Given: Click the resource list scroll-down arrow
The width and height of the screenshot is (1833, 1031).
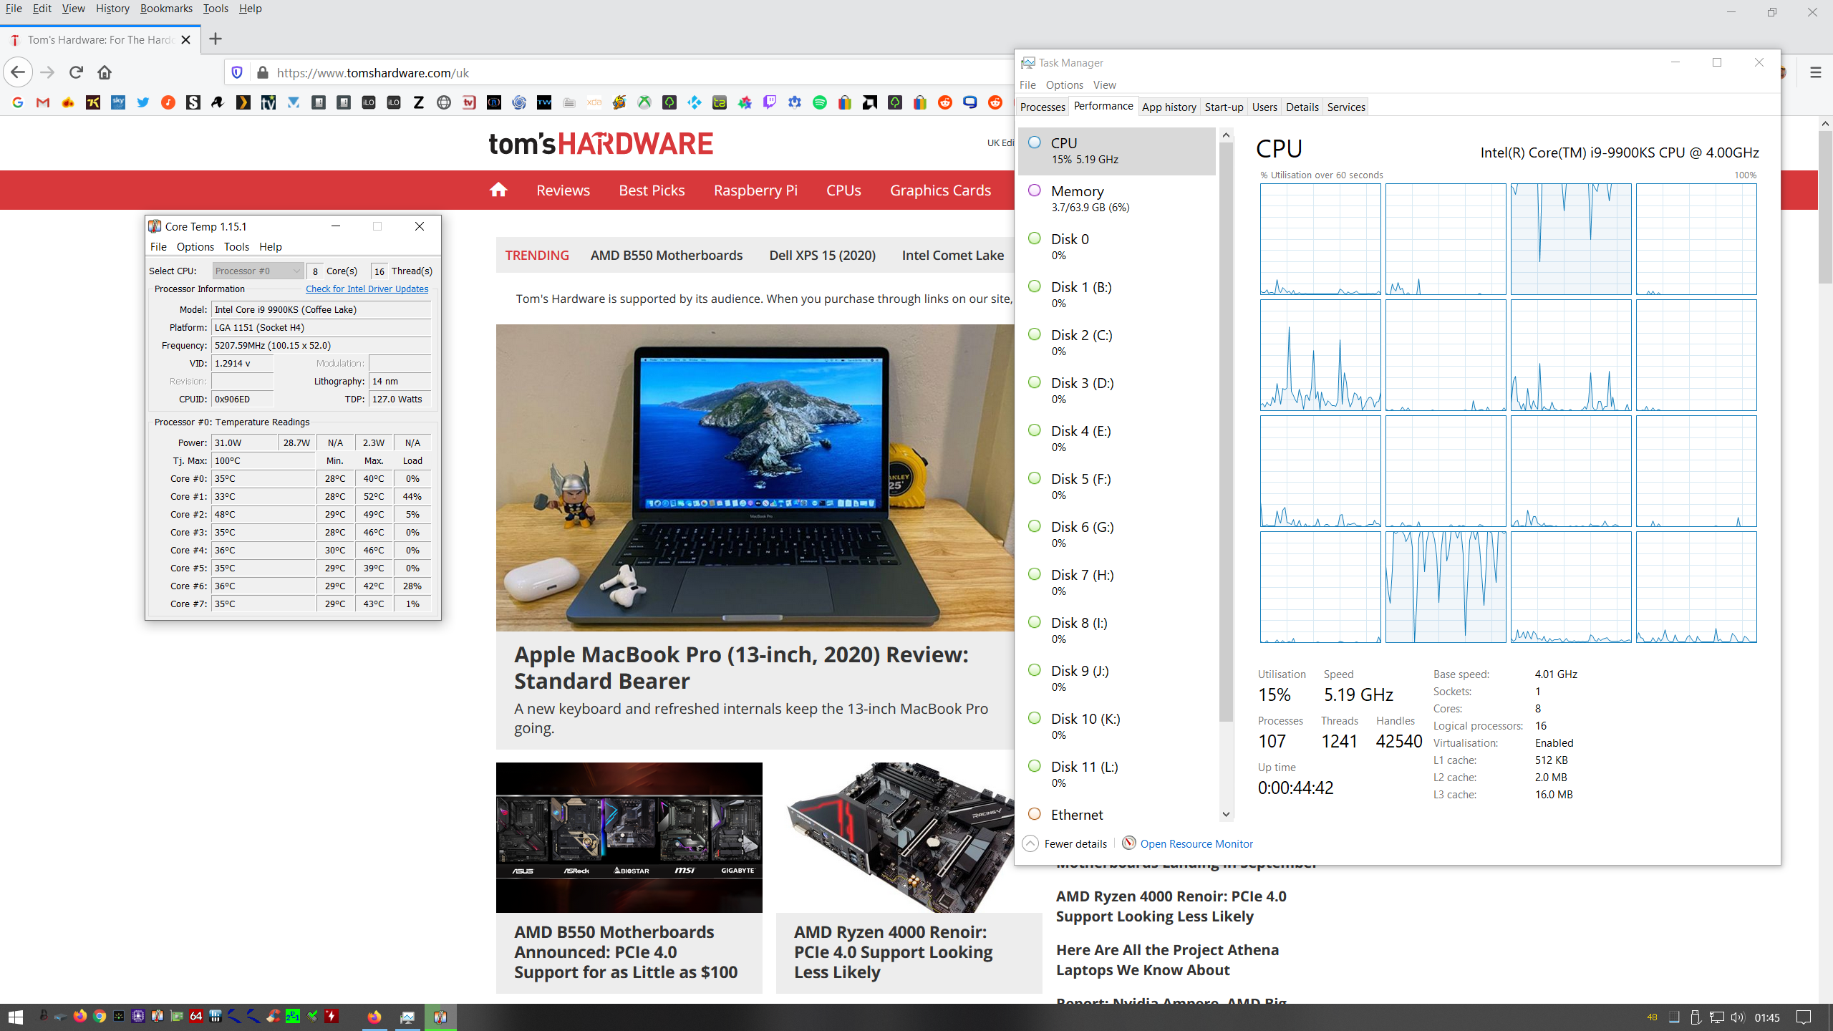Looking at the screenshot, I should (x=1226, y=814).
